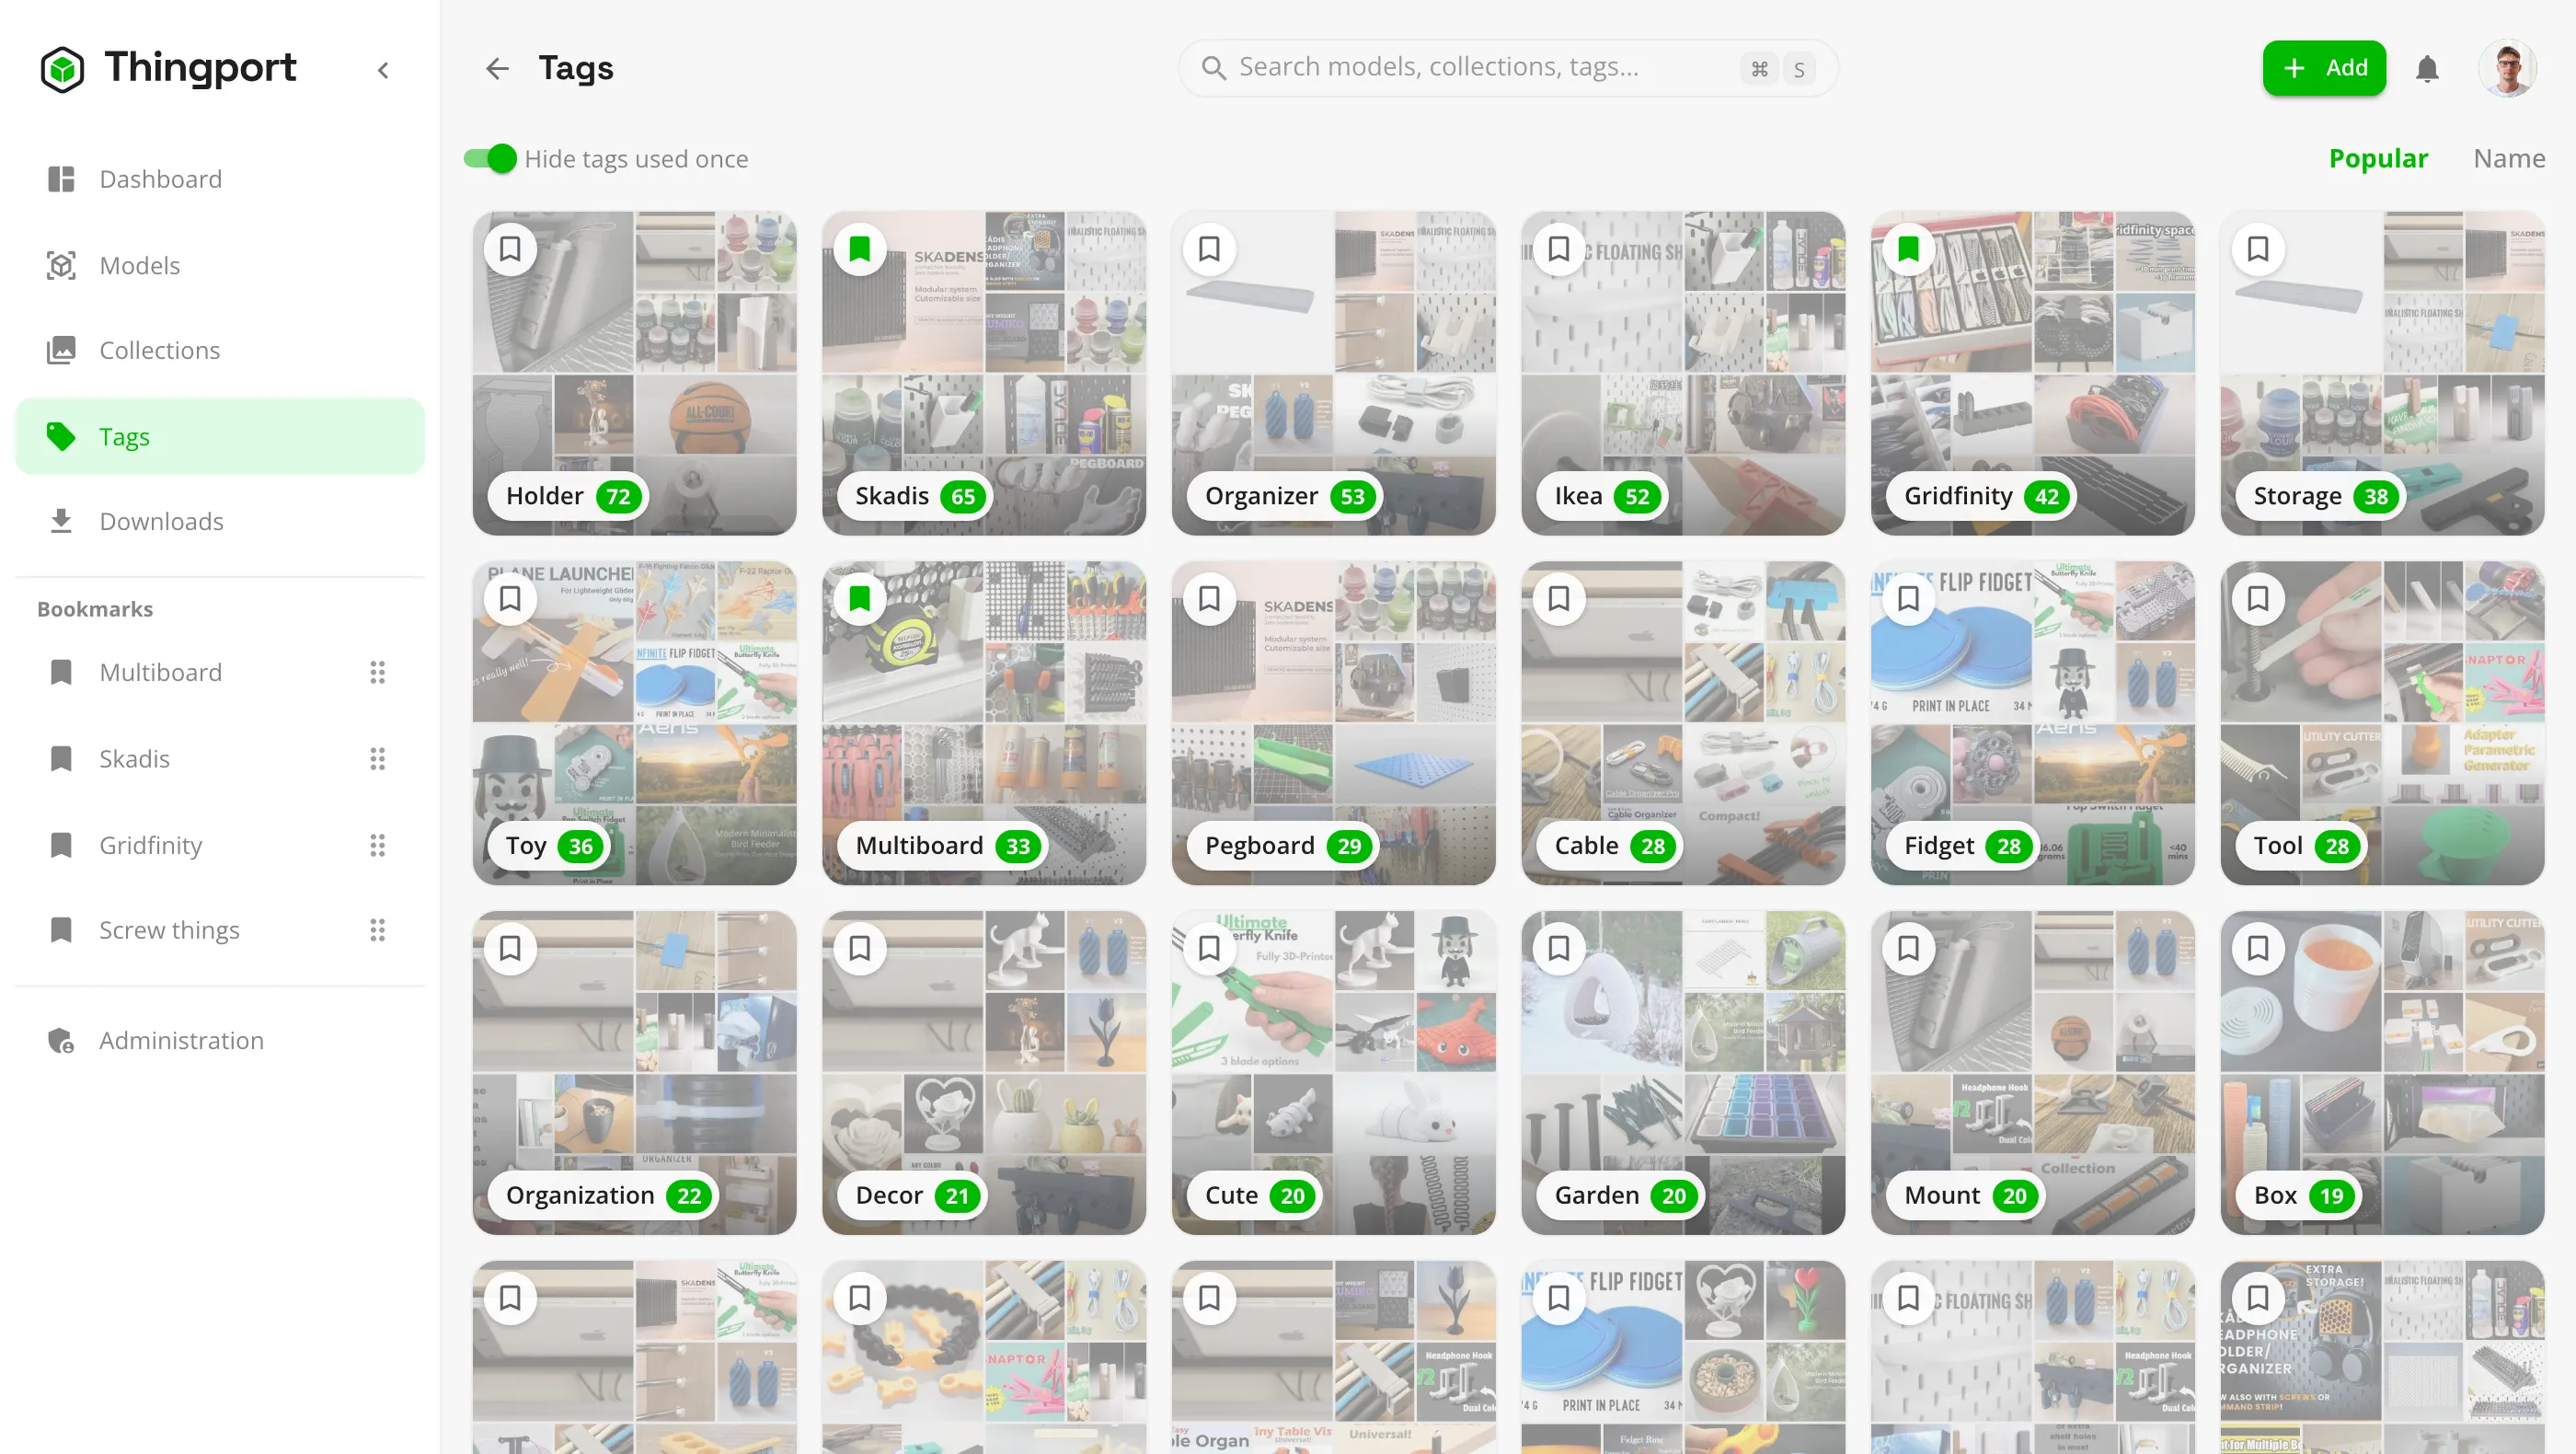Viewport: 2576px width, 1454px height.
Task: Bookmark the Ikea tag card
Action: (x=1559, y=249)
